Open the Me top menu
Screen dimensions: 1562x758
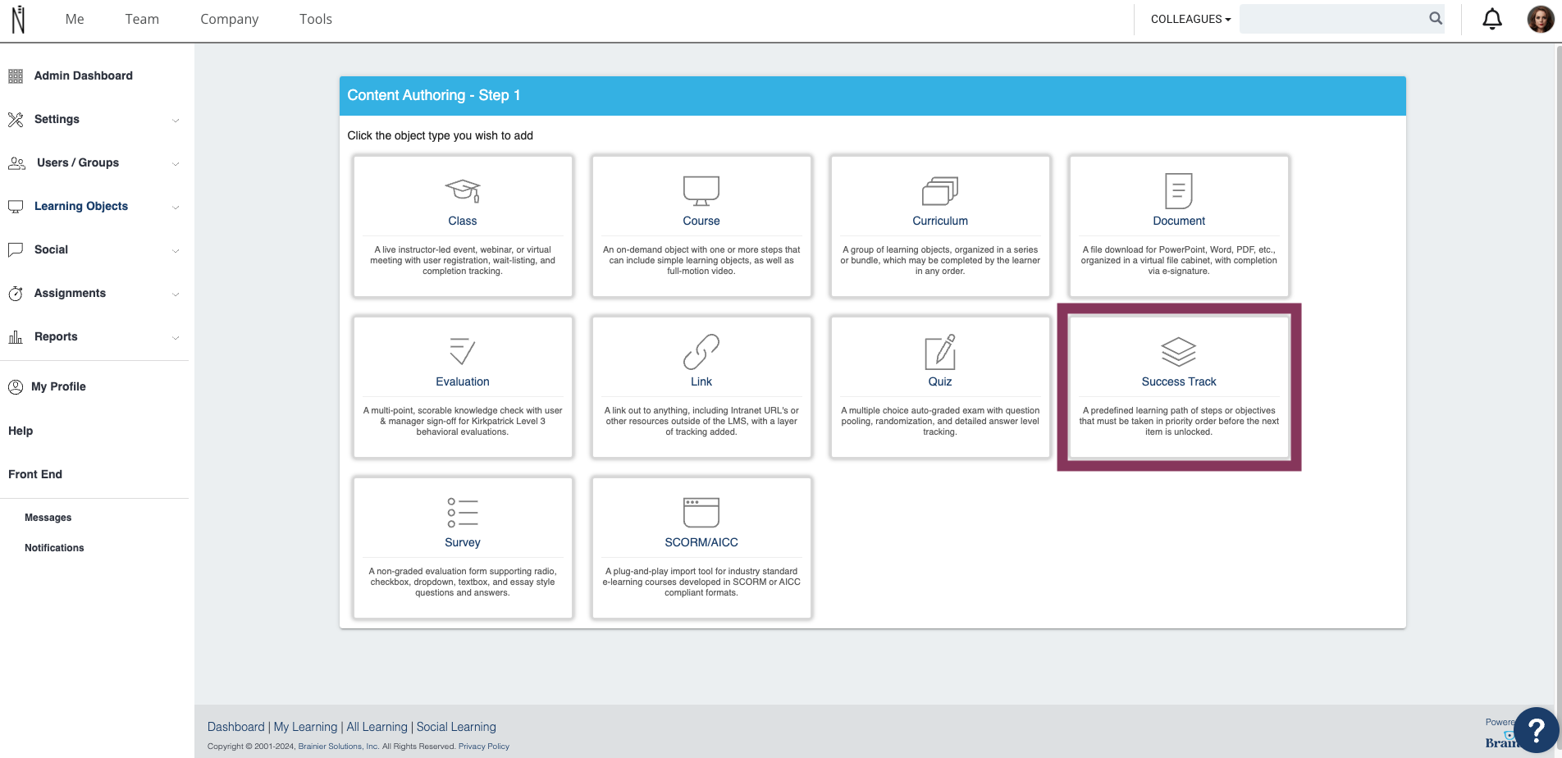tap(75, 19)
